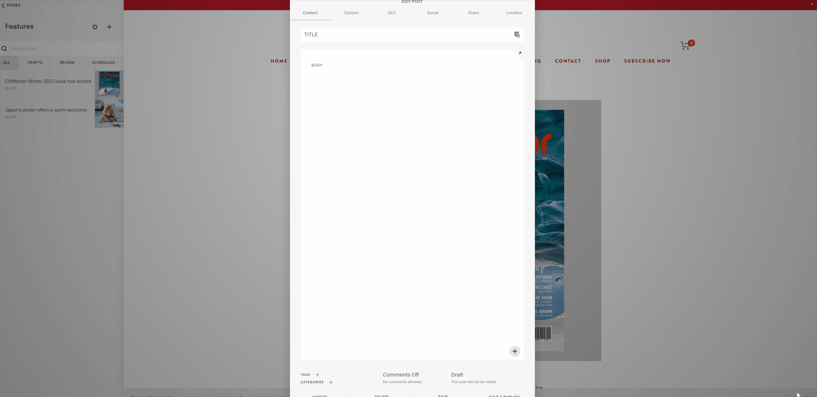Open Japan's winter post thumbnail

click(x=109, y=113)
